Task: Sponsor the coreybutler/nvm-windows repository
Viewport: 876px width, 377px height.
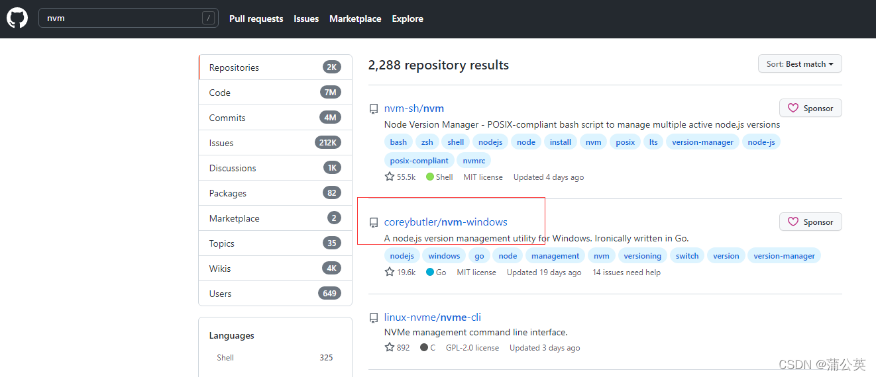Action: click(810, 222)
